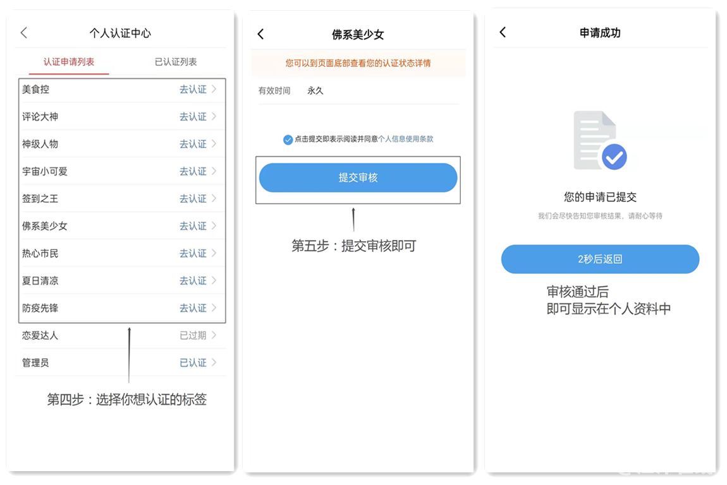Tap 去认证 for 佛系美少女

tap(193, 226)
